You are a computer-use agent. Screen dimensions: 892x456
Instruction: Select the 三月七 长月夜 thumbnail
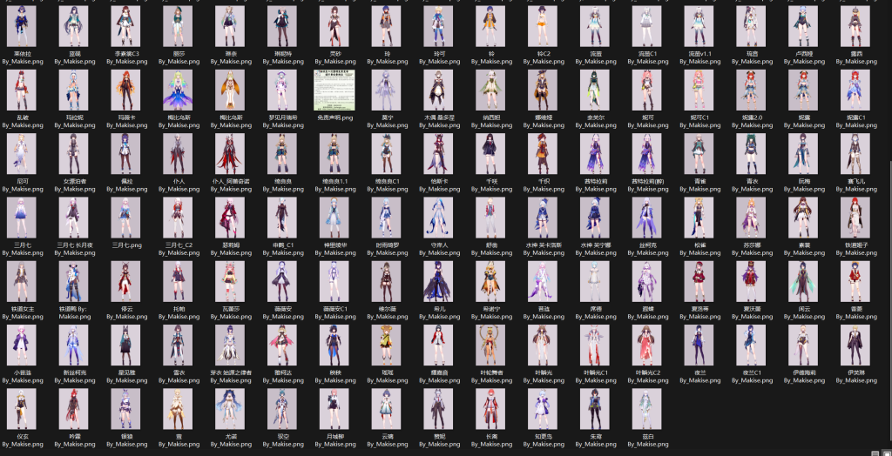[x=73, y=218]
